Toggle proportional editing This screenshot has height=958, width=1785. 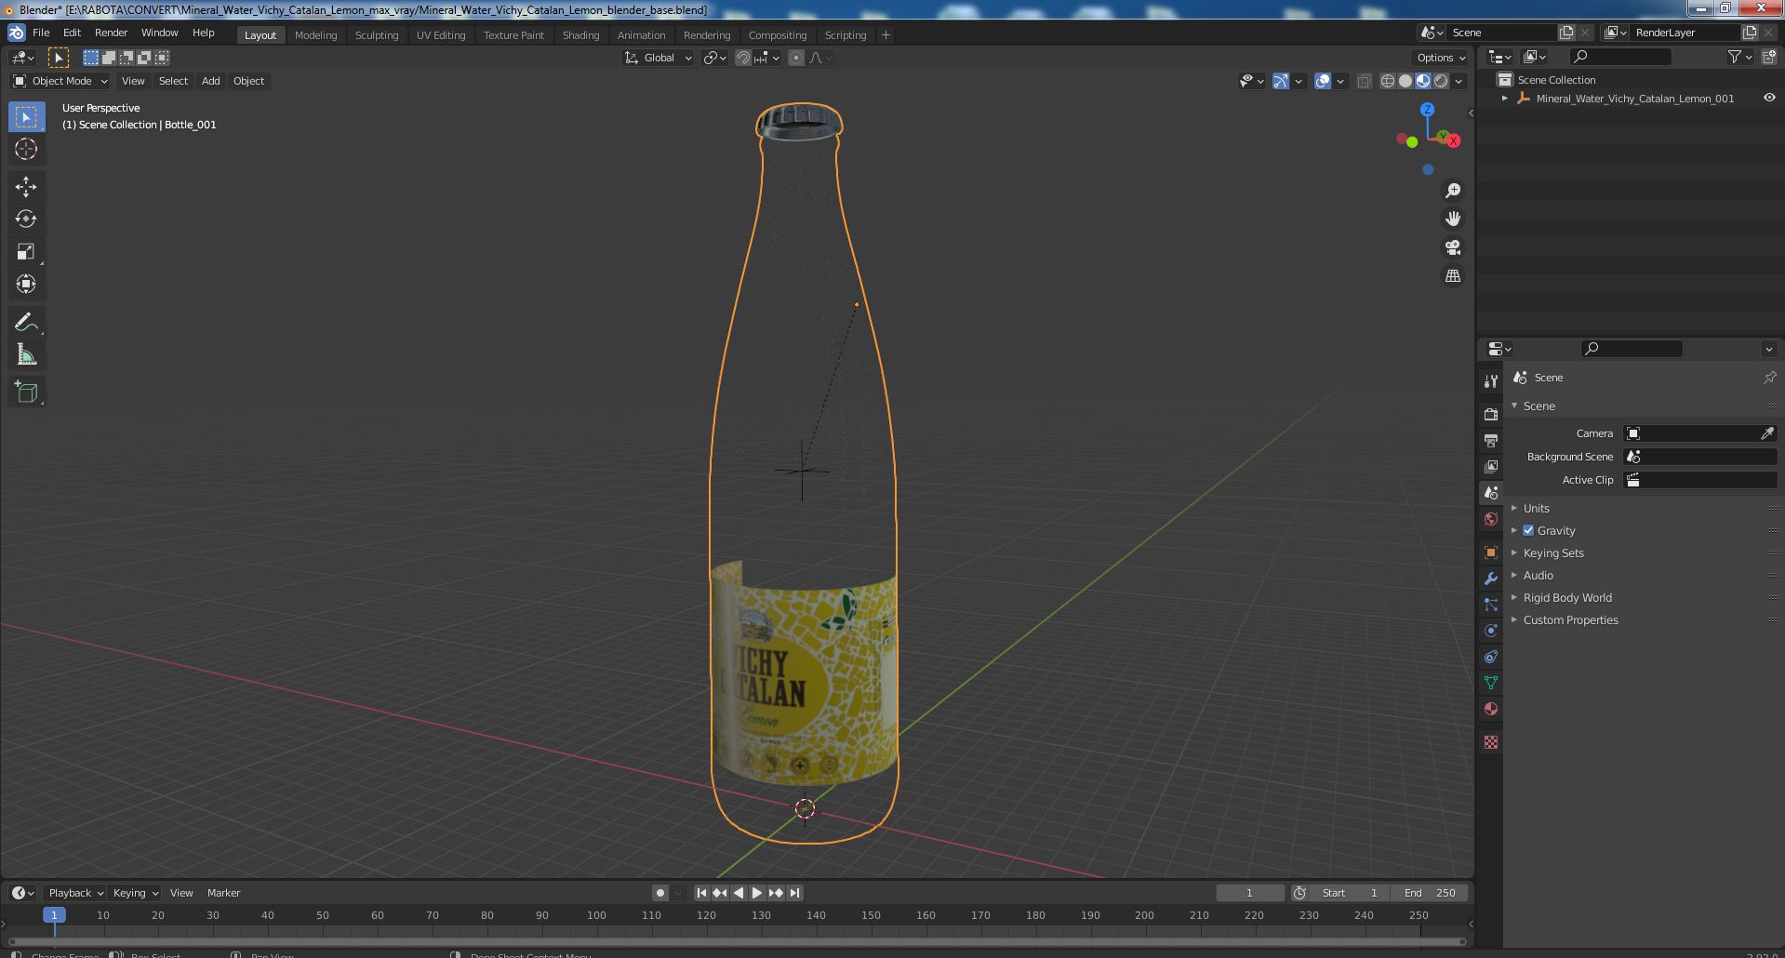pyautogui.click(x=796, y=58)
